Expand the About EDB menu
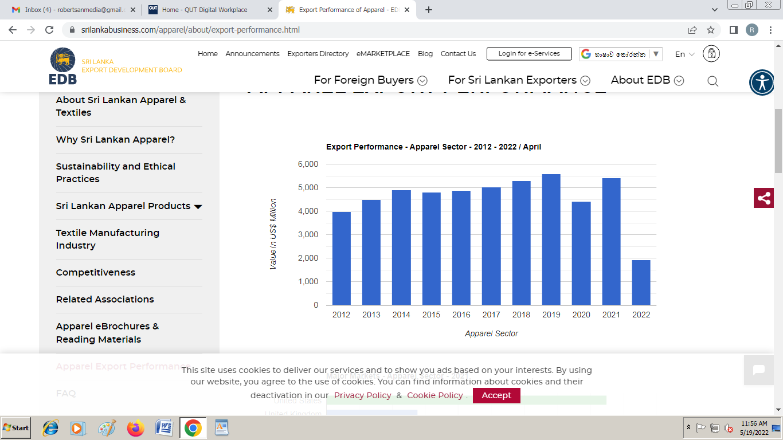This screenshot has height=440, width=783. click(x=647, y=80)
